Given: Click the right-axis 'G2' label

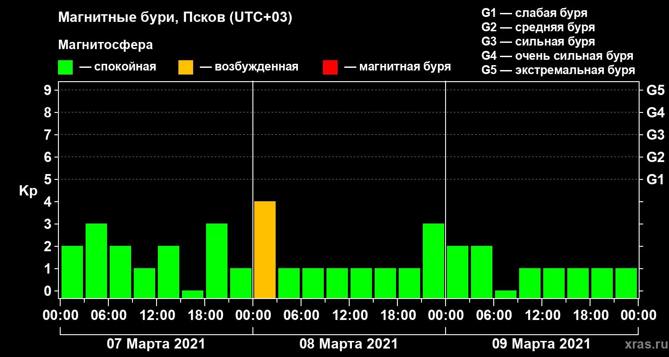Looking at the screenshot, I should click(655, 157).
